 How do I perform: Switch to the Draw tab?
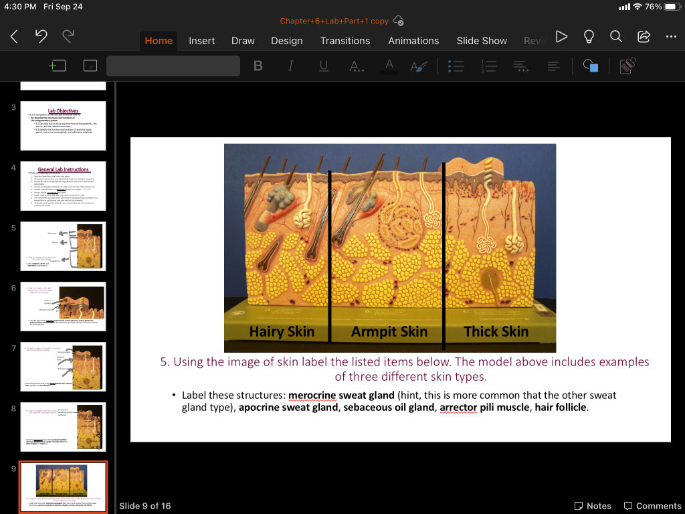click(x=243, y=41)
